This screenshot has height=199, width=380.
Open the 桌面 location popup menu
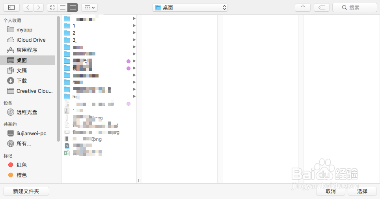pyautogui.click(x=190, y=7)
